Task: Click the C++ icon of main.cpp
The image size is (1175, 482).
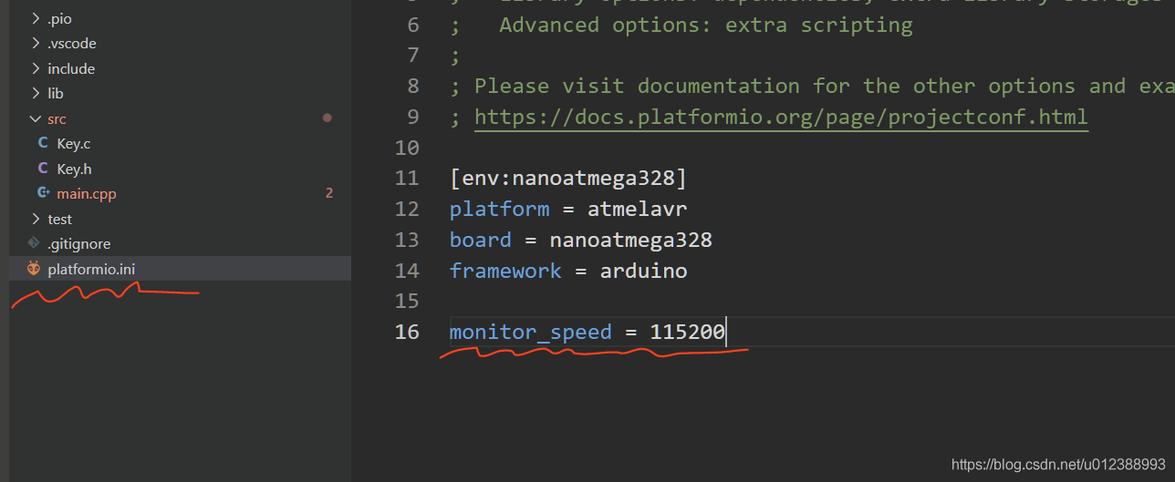Action: 43,193
